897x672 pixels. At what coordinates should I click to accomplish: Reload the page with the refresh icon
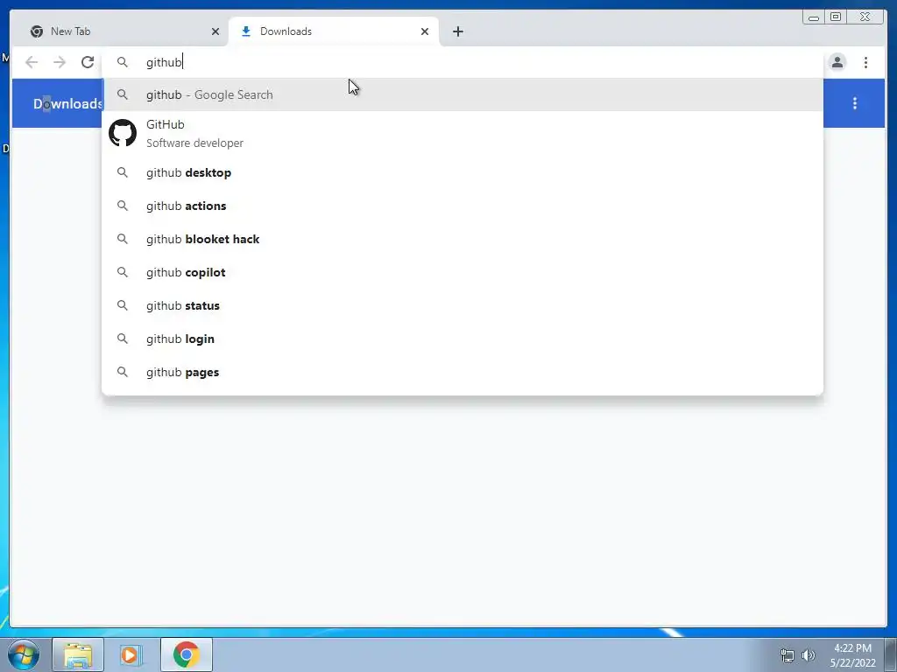tap(88, 62)
